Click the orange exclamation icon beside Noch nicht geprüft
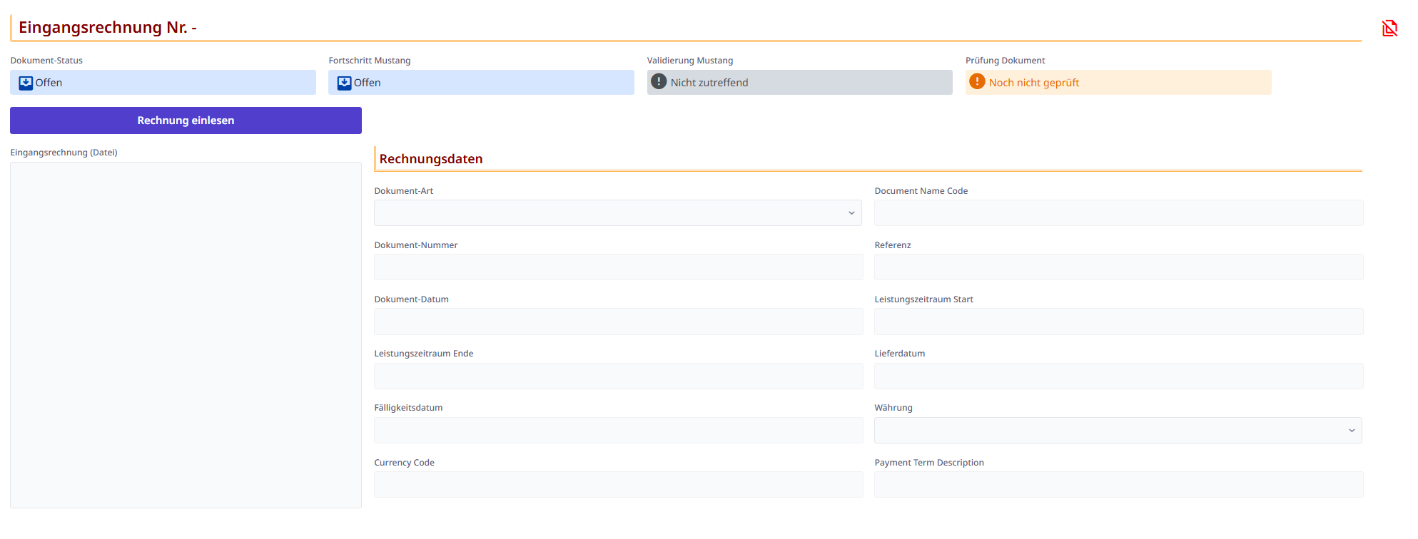This screenshot has height=539, width=1418. coord(977,82)
